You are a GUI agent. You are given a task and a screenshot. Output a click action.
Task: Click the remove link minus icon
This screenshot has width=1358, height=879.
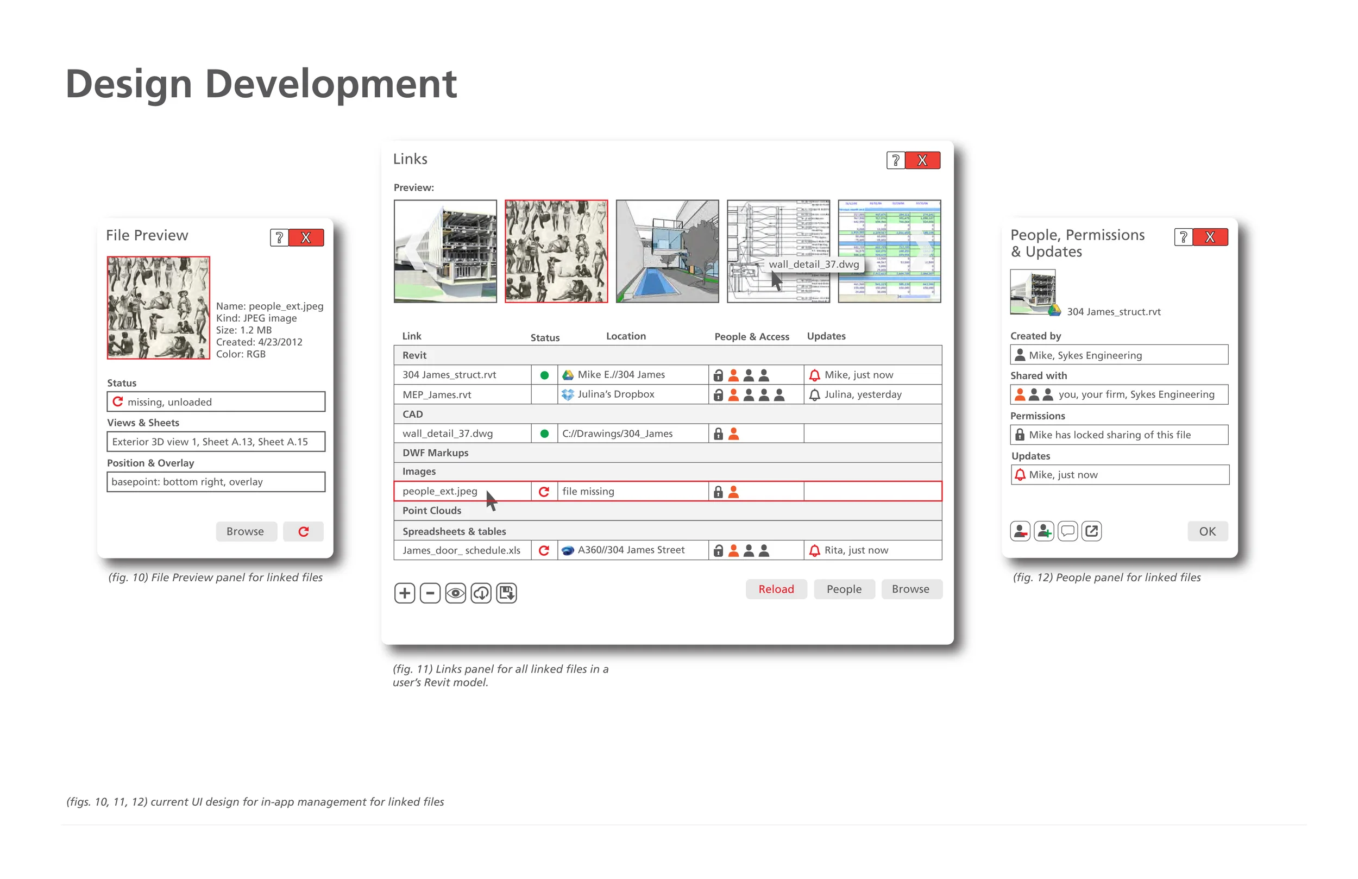[x=430, y=594]
